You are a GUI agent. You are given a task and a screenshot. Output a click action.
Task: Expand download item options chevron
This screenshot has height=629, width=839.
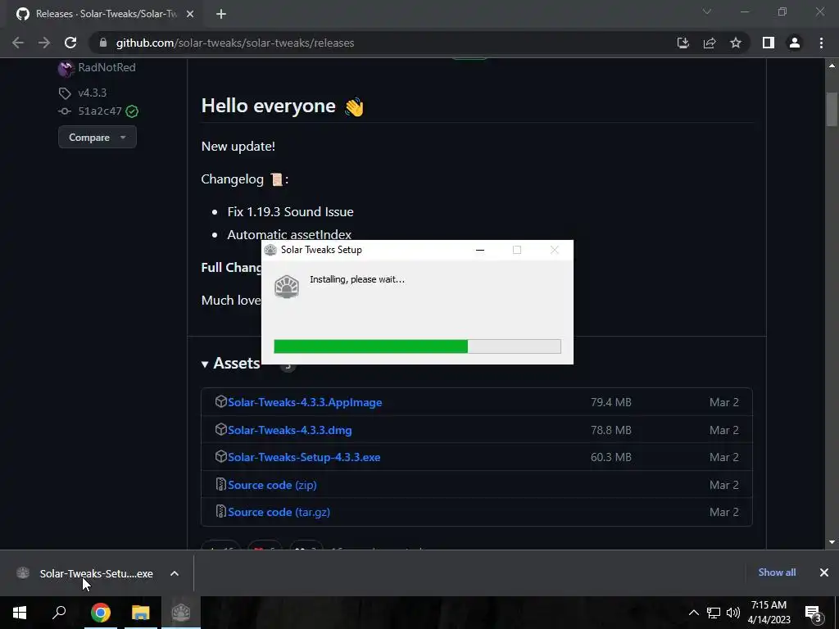(175, 573)
